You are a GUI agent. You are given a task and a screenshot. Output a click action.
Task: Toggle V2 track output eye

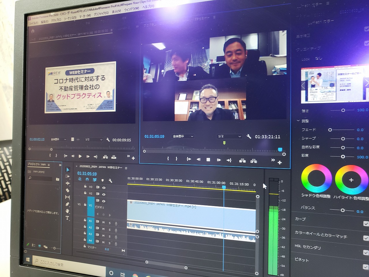(x=104, y=194)
